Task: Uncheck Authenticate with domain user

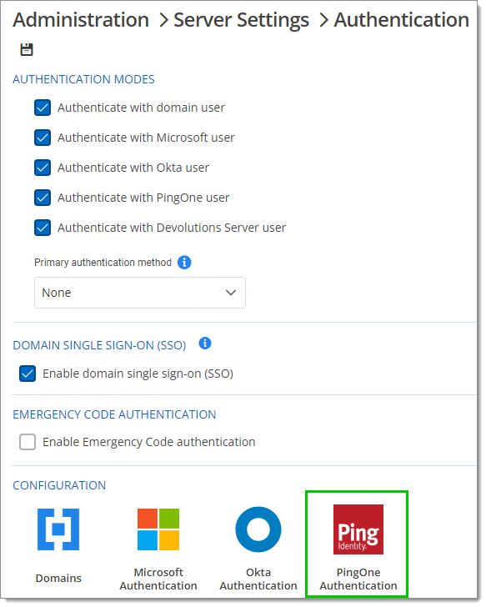Action: tap(43, 108)
